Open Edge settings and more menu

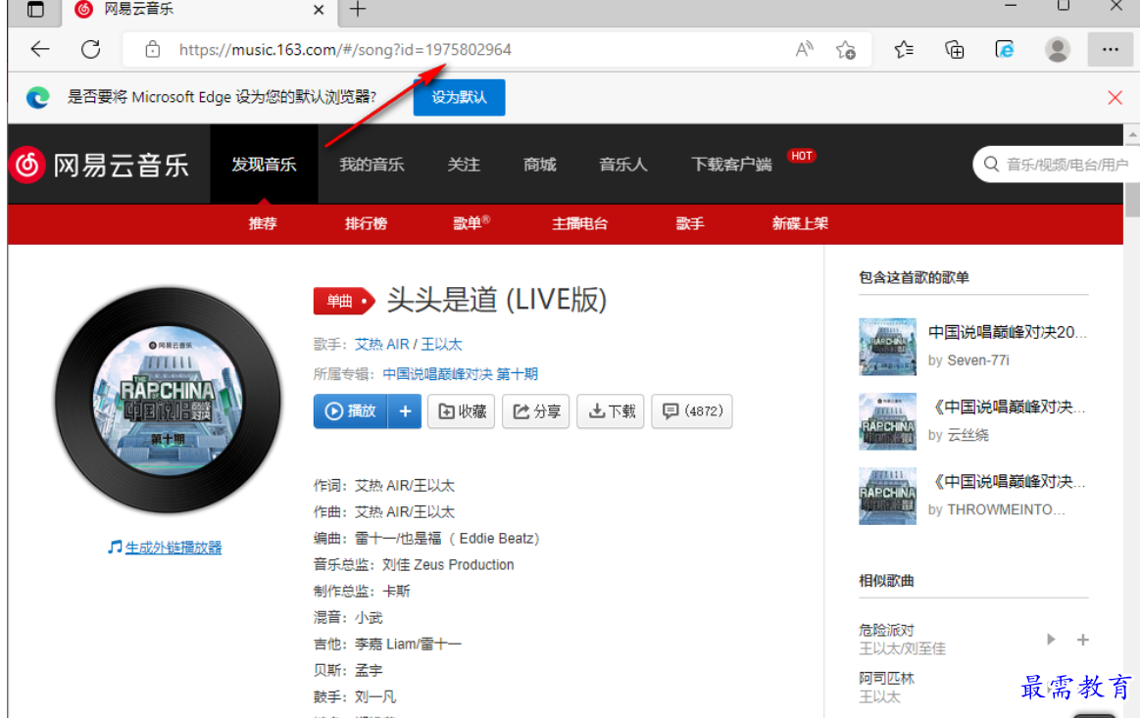click(x=1110, y=49)
